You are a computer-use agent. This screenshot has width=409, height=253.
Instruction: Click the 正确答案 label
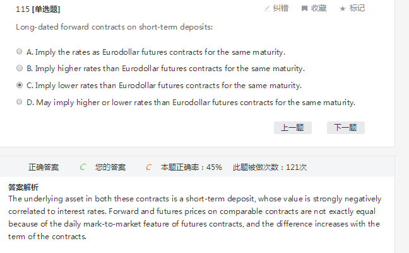(44, 167)
